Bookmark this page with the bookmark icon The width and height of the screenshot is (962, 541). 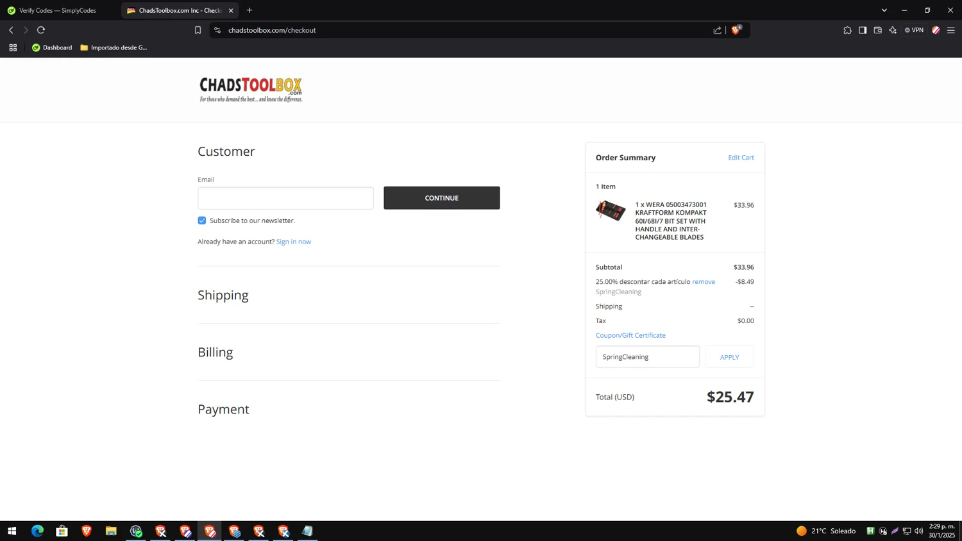click(x=198, y=30)
